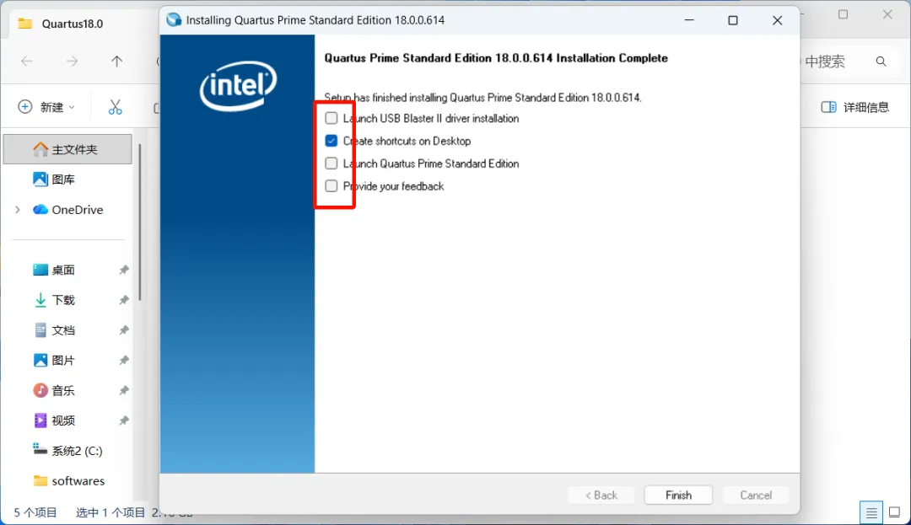
Task: Click the pin icon beside 视频
Action: 124,421
